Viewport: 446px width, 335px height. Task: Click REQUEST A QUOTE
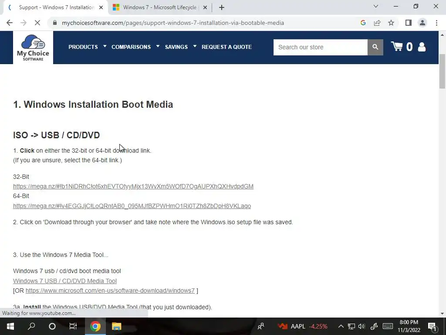tap(226, 47)
